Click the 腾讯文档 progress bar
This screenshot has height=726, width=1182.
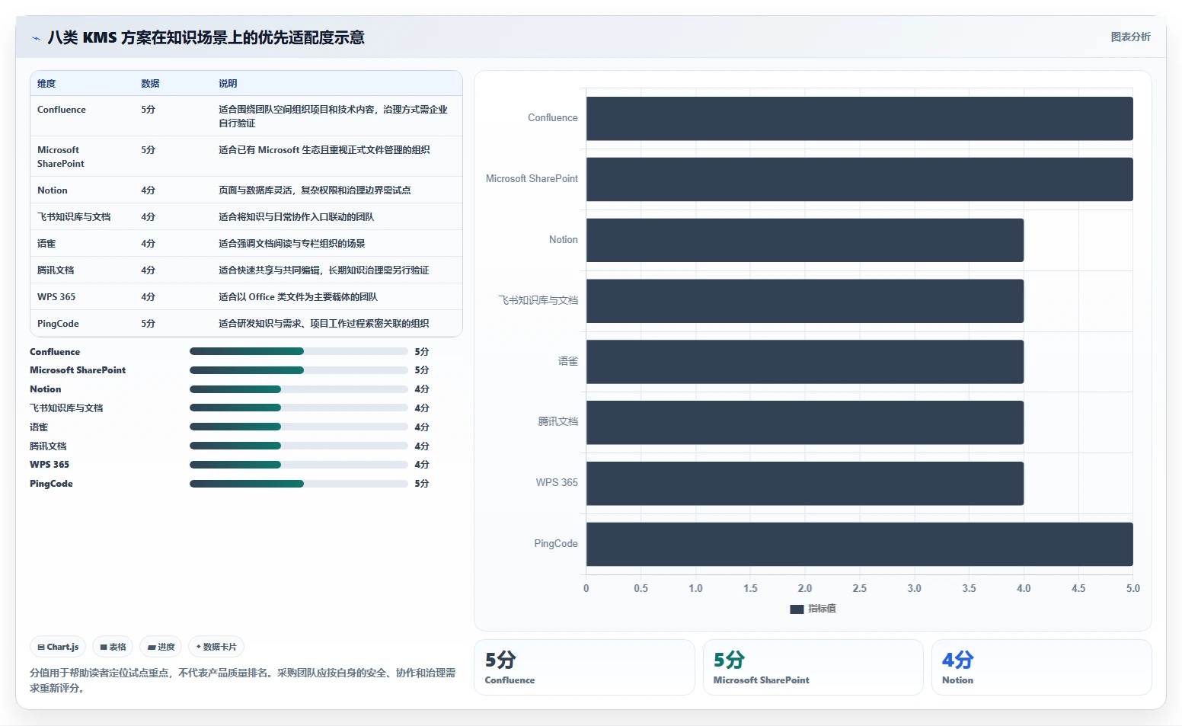pos(299,446)
